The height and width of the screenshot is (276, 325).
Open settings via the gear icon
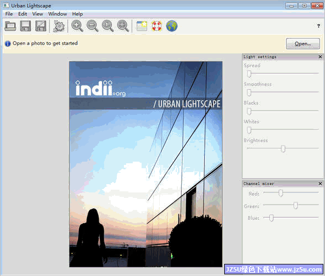59,26
